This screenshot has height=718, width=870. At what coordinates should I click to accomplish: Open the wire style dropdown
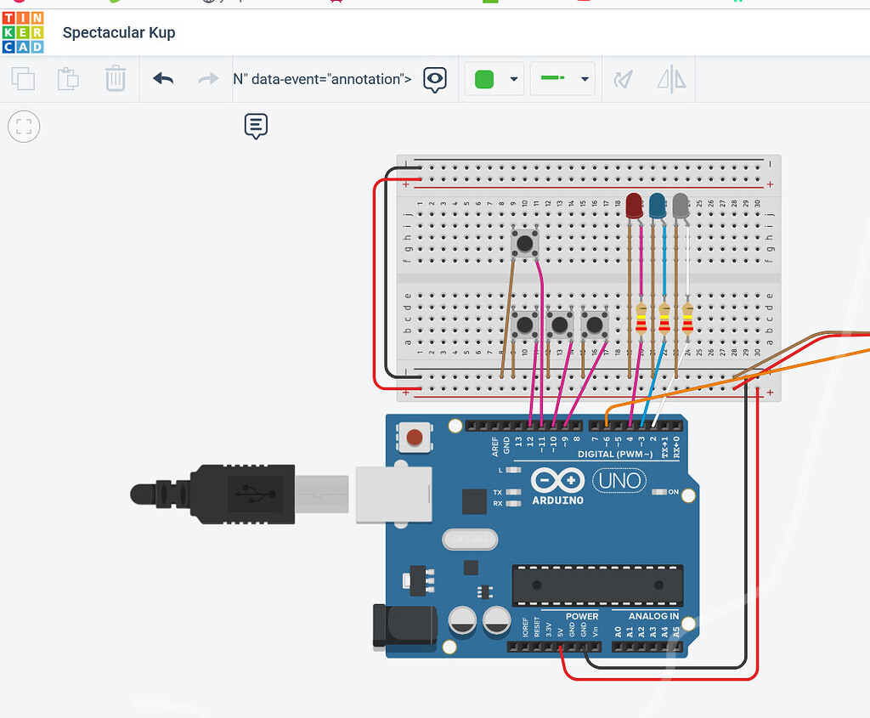coord(584,79)
